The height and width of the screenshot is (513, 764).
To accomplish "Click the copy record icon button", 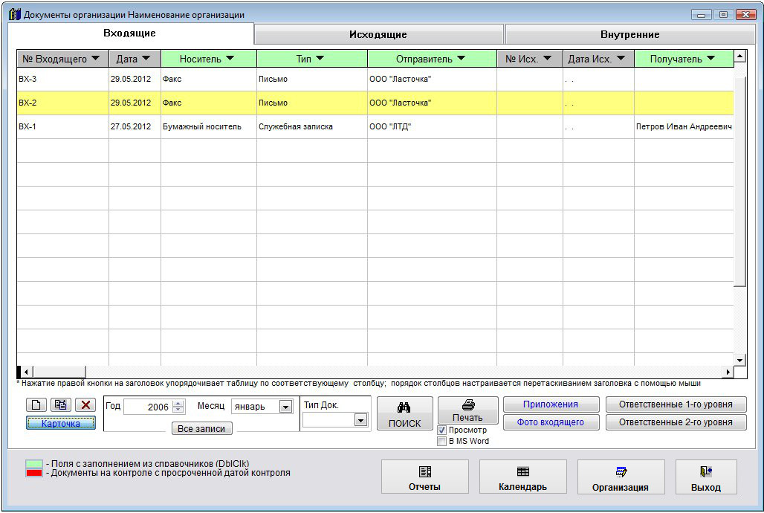I will click(x=61, y=404).
